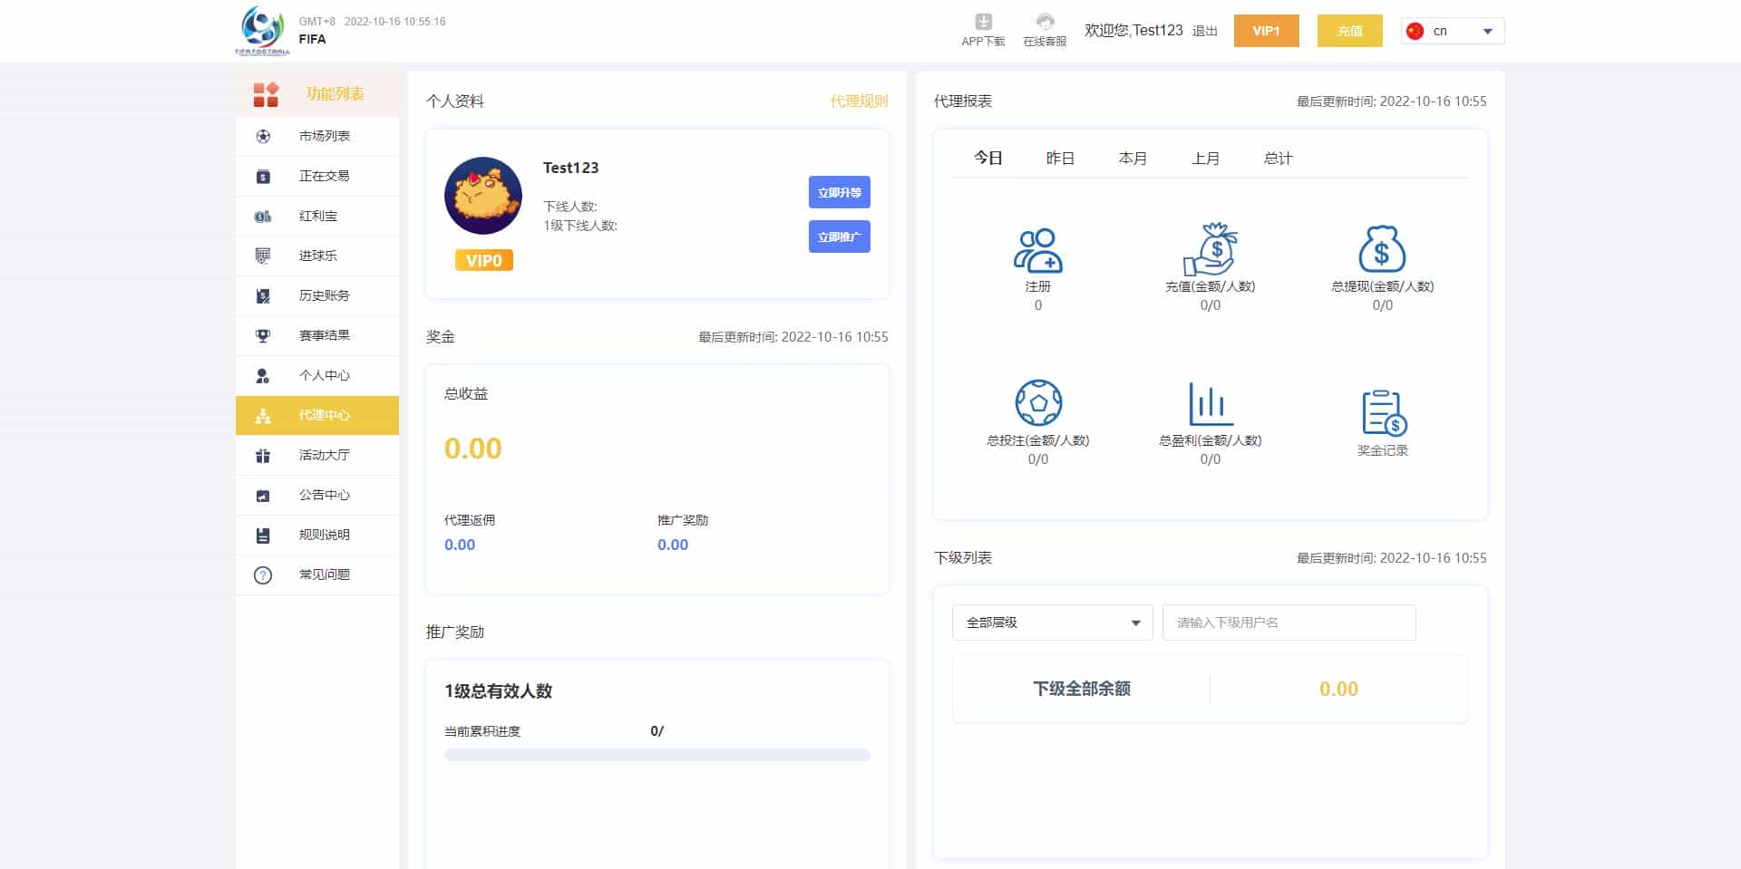Switch to the 昨日 report tab
The image size is (1741, 869).
tap(1061, 158)
